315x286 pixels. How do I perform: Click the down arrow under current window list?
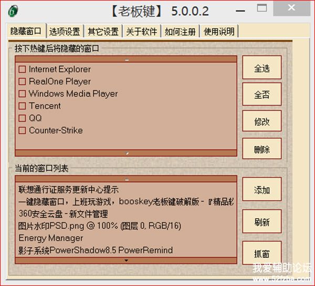[126, 260]
